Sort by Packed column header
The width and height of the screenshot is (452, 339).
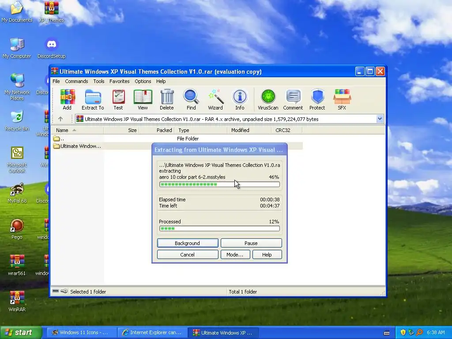[x=157, y=130]
